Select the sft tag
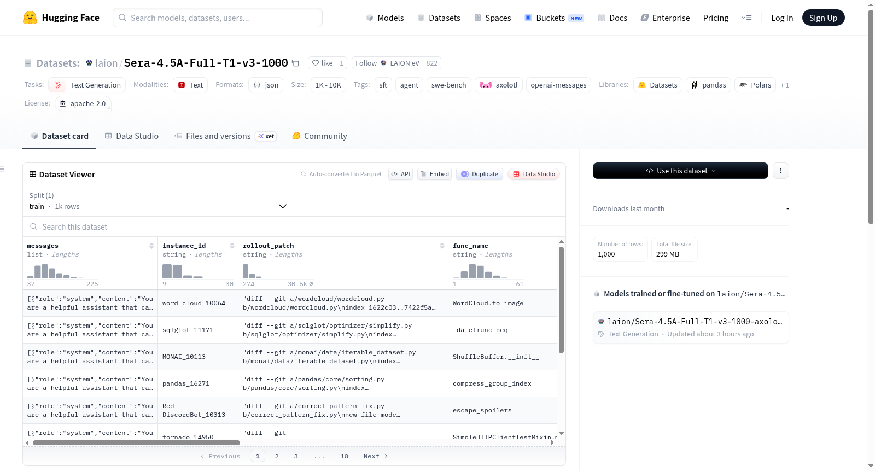The image size is (875, 471). tap(383, 85)
